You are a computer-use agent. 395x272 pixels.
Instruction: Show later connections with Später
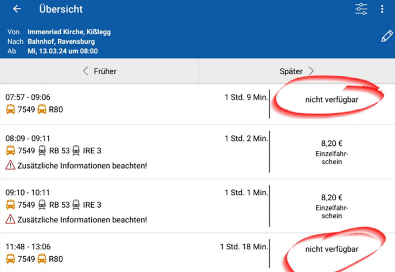(x=296, y=71)
